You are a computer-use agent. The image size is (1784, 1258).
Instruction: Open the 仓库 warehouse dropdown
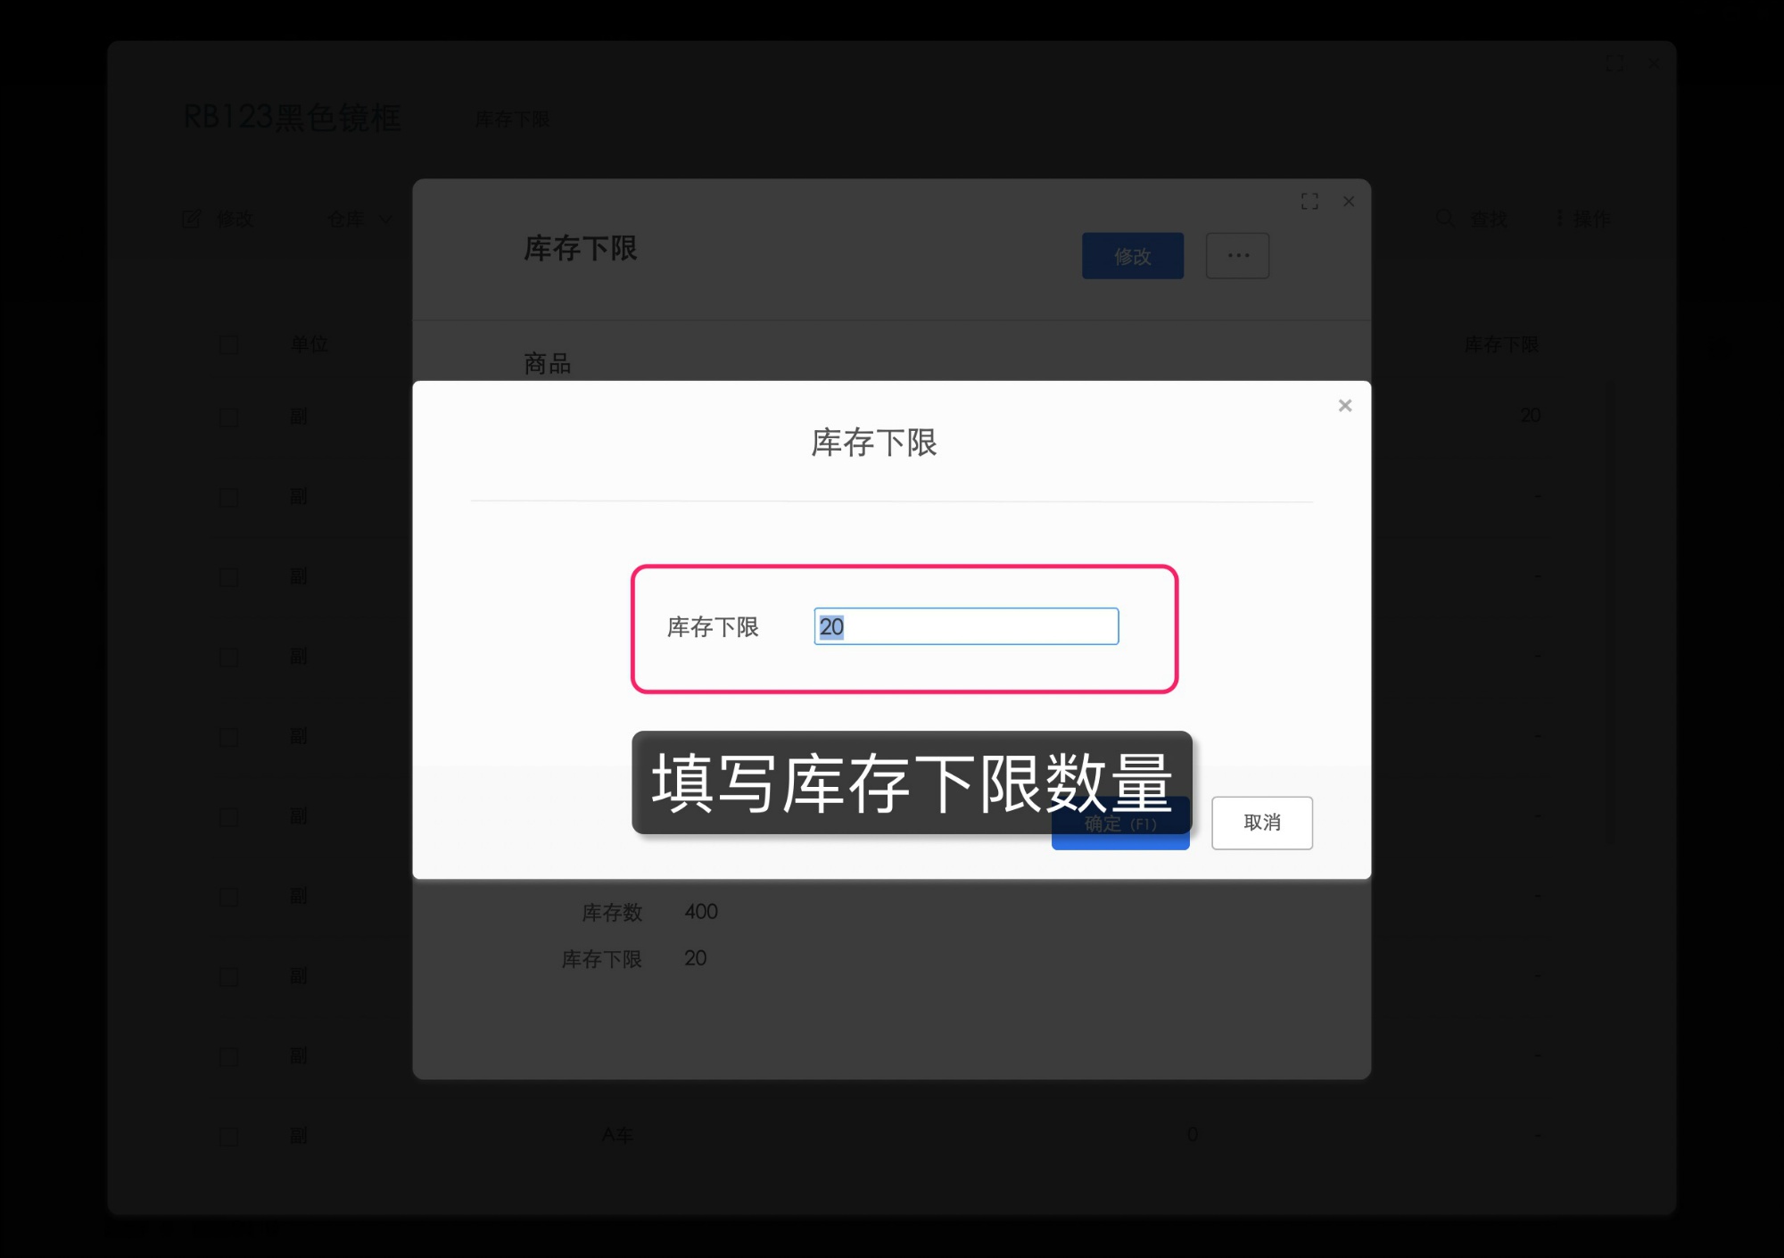[x=357, y=219]
